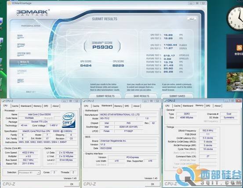
Task: Switch to Cache tab in first CPU-Z
Action: pyautogui.click(x=15, y=106)
